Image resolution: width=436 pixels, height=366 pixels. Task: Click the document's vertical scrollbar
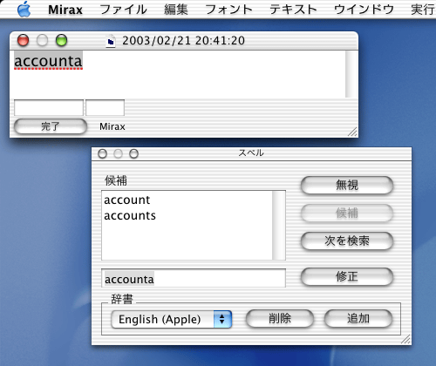350,74
